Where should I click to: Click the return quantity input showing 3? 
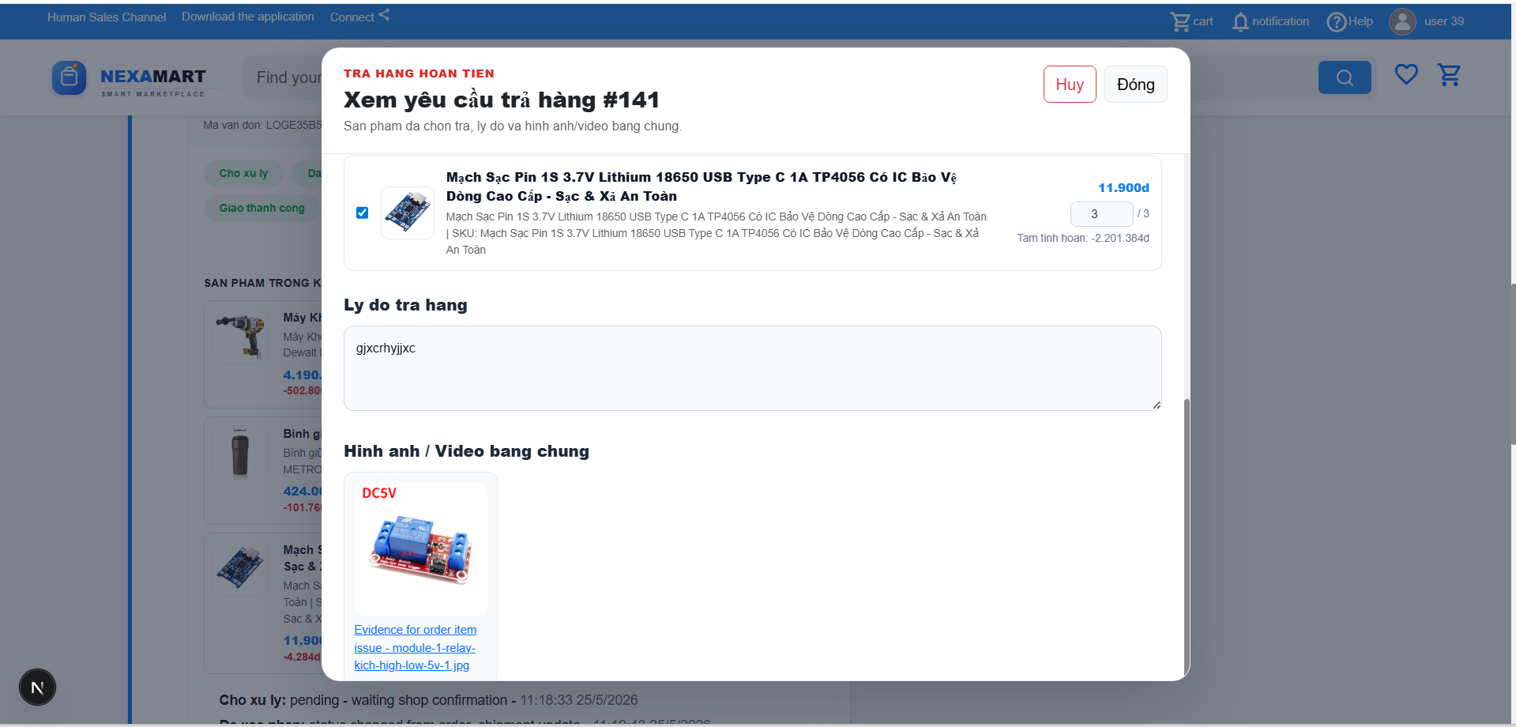tap(1101, 214)
